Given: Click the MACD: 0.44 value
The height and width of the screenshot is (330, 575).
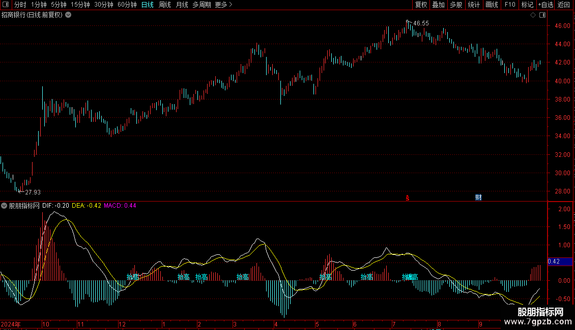Looking at the screenshot, I should pyautogui.click(x=120, y=206).
